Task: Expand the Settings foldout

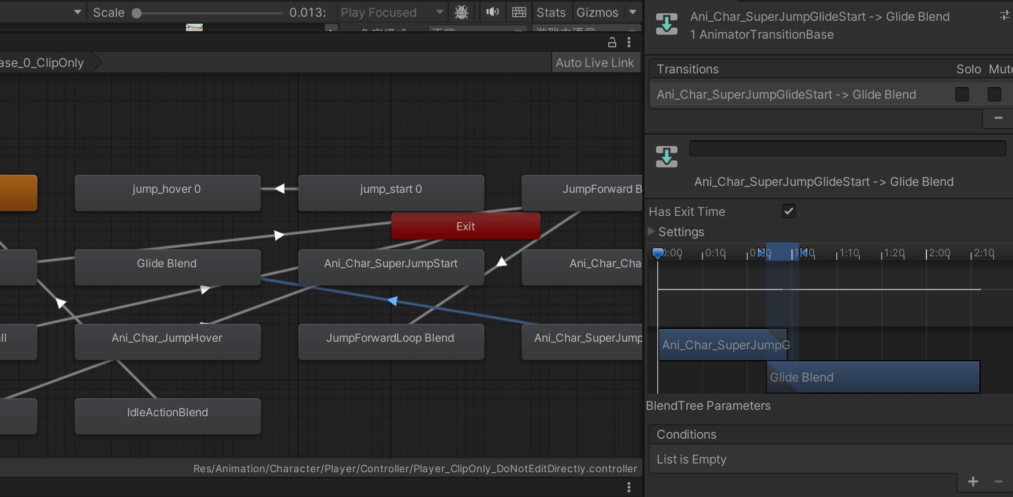Action: [651, 231]
